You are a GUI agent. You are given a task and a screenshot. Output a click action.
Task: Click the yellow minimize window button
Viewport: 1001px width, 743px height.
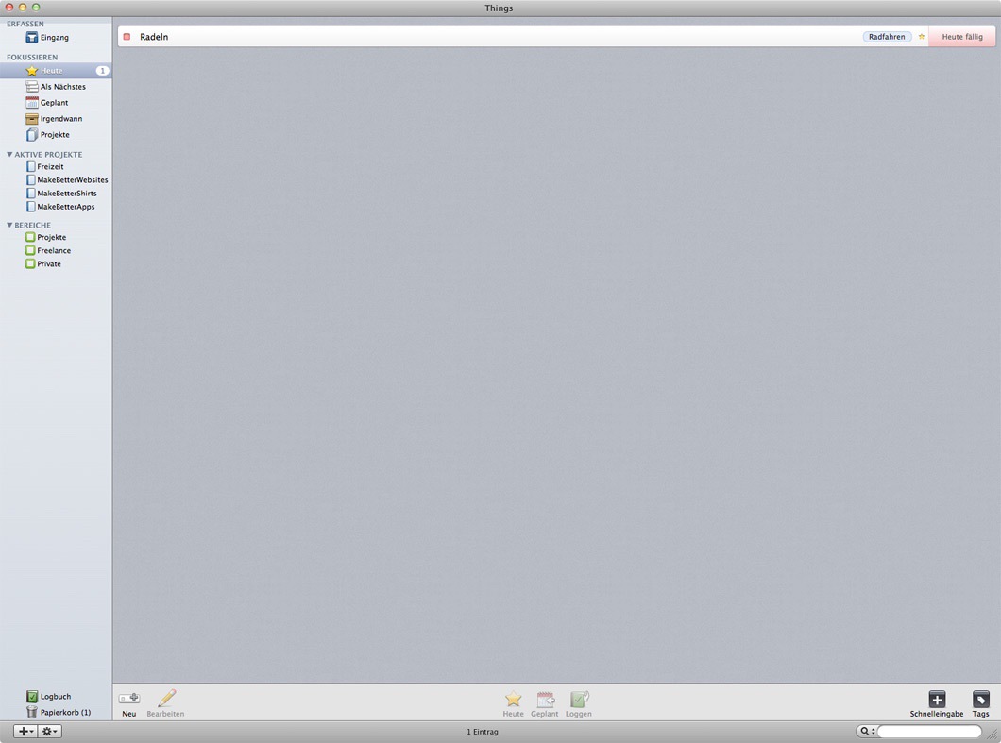click(23, 7)
